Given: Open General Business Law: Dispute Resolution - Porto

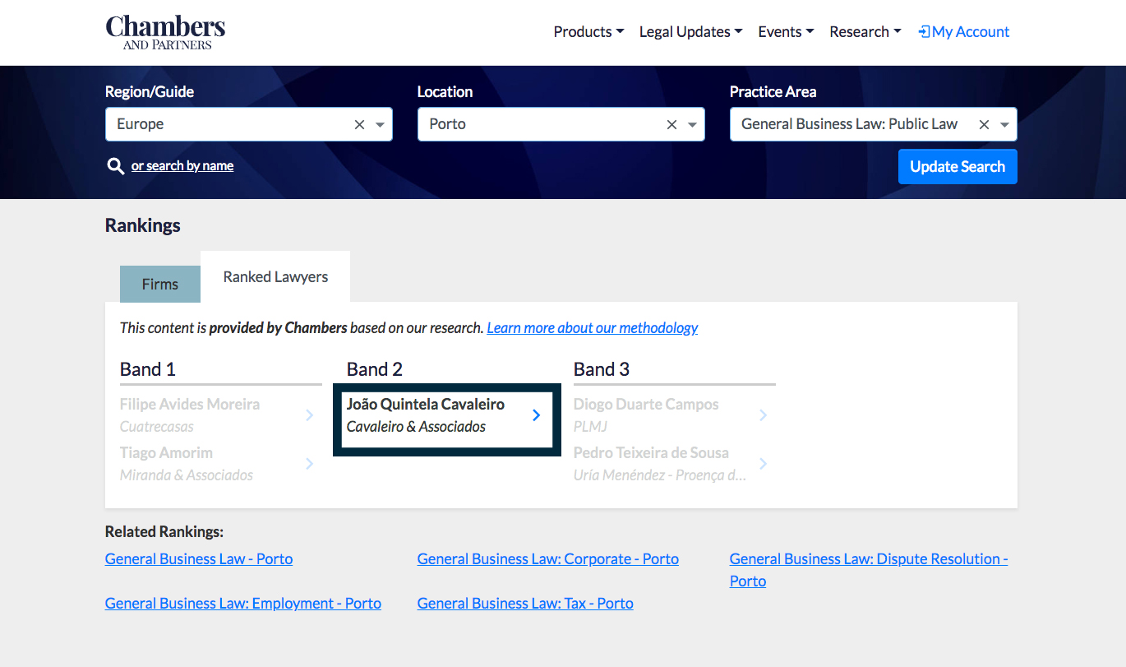Looking at the screenshot, I should click(869, 570).
